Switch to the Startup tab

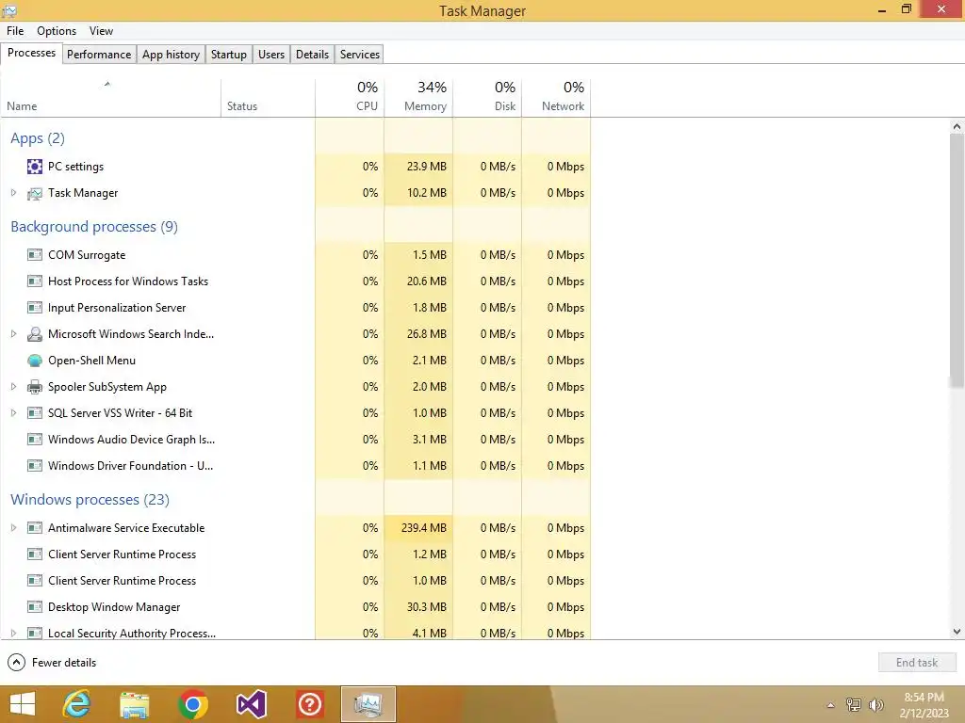pos(229,54)
